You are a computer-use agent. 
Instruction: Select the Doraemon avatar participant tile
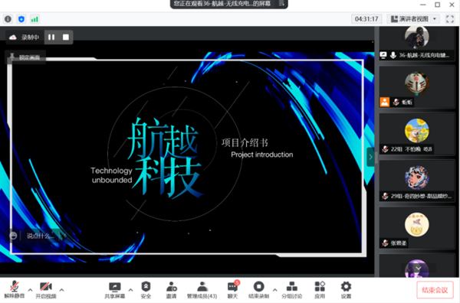point(416,87)
